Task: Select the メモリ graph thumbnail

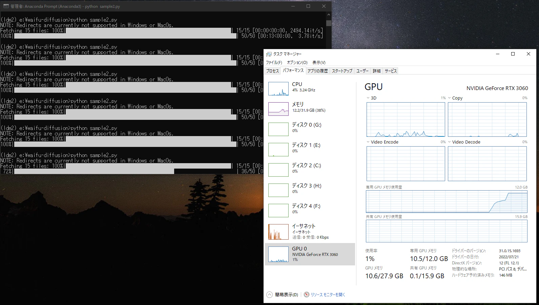Action: [278, 109]
